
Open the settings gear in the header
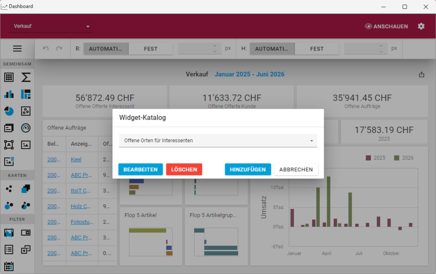(421, 26)
